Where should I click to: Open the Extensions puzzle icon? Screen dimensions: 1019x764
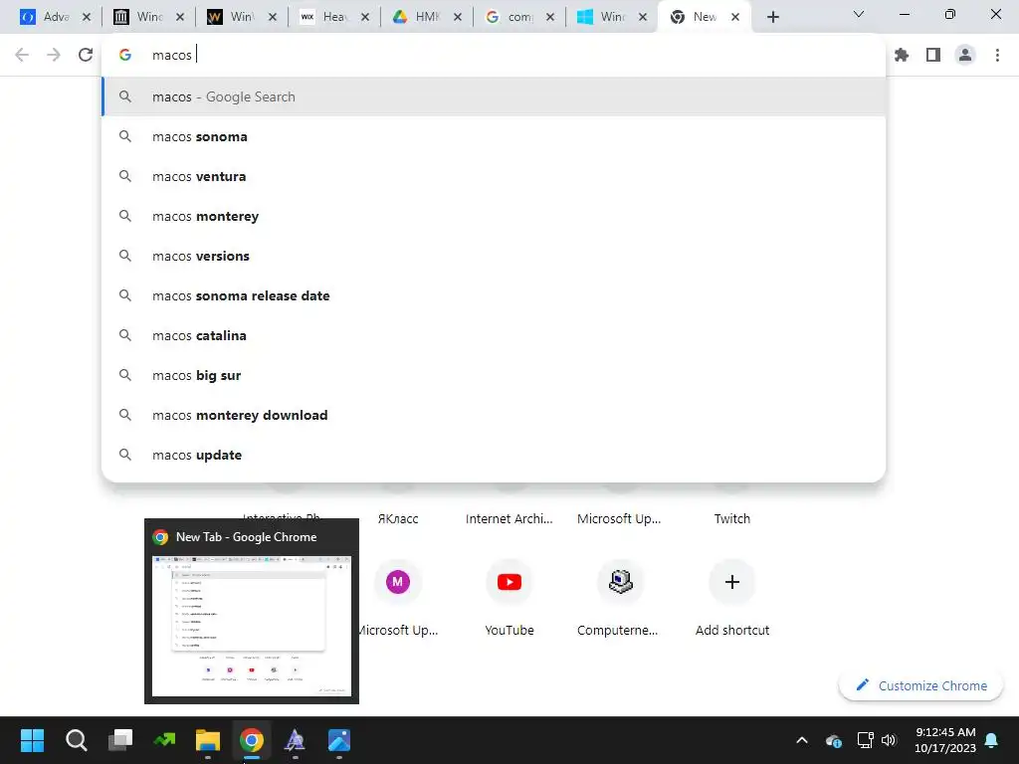(902, 56)
